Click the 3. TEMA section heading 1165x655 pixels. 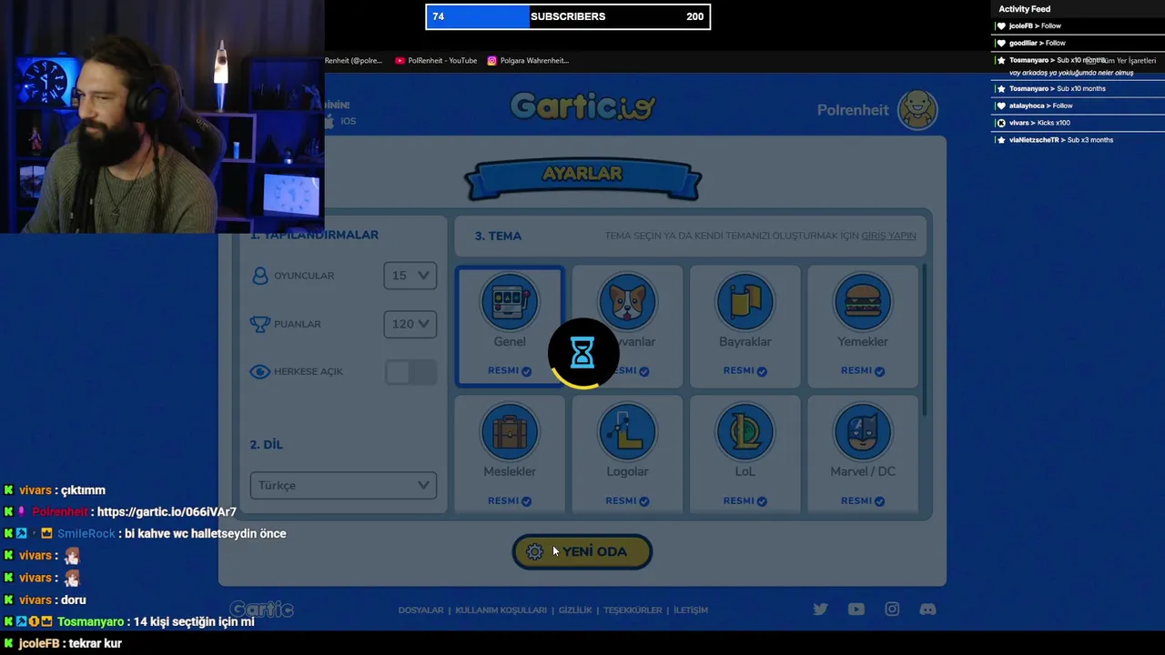pos(498,236)
